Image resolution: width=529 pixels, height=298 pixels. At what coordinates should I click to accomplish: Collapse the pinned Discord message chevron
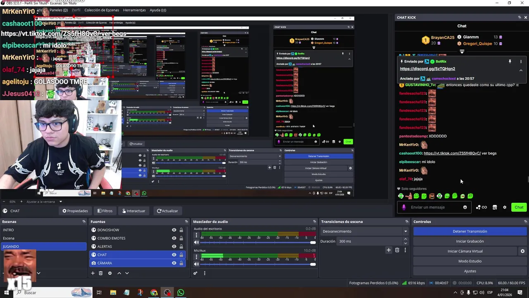[521, 70]
